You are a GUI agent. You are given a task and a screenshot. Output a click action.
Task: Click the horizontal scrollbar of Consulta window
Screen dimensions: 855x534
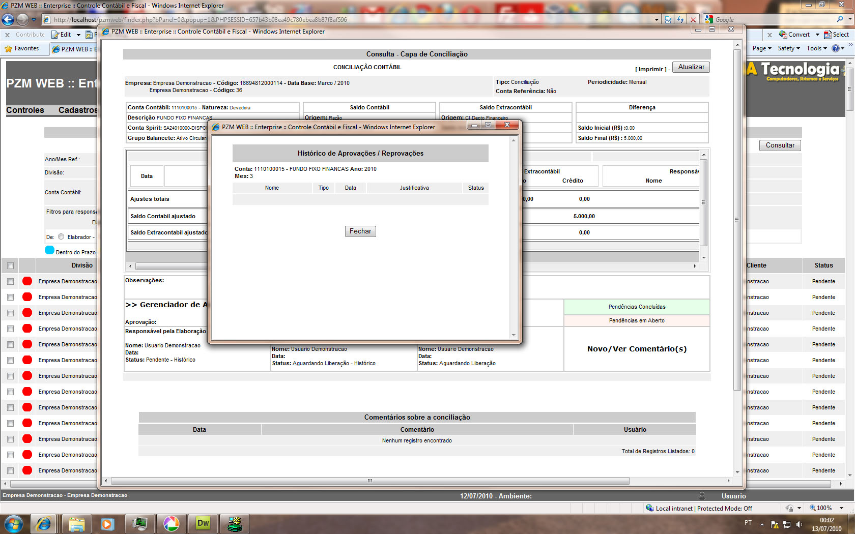(370, 481)
